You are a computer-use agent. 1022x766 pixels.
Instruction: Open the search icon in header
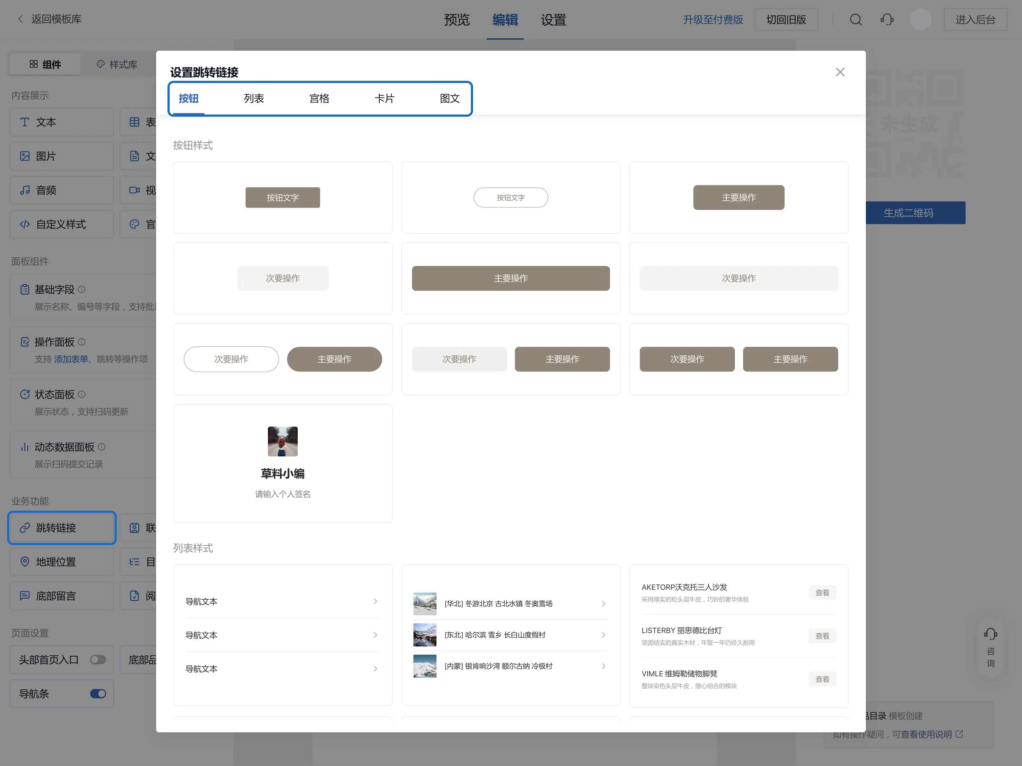point(856,20)
